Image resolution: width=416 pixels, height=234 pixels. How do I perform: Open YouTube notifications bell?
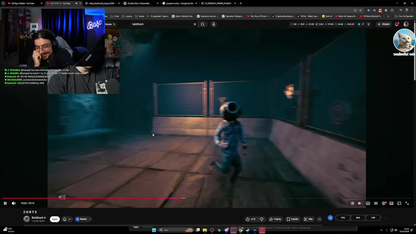click(x=397, y=24)
